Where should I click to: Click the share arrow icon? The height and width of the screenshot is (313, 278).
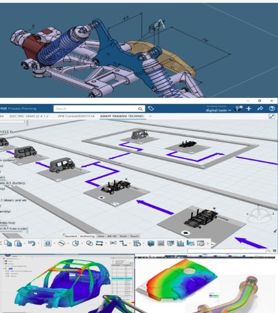(260, 108)
